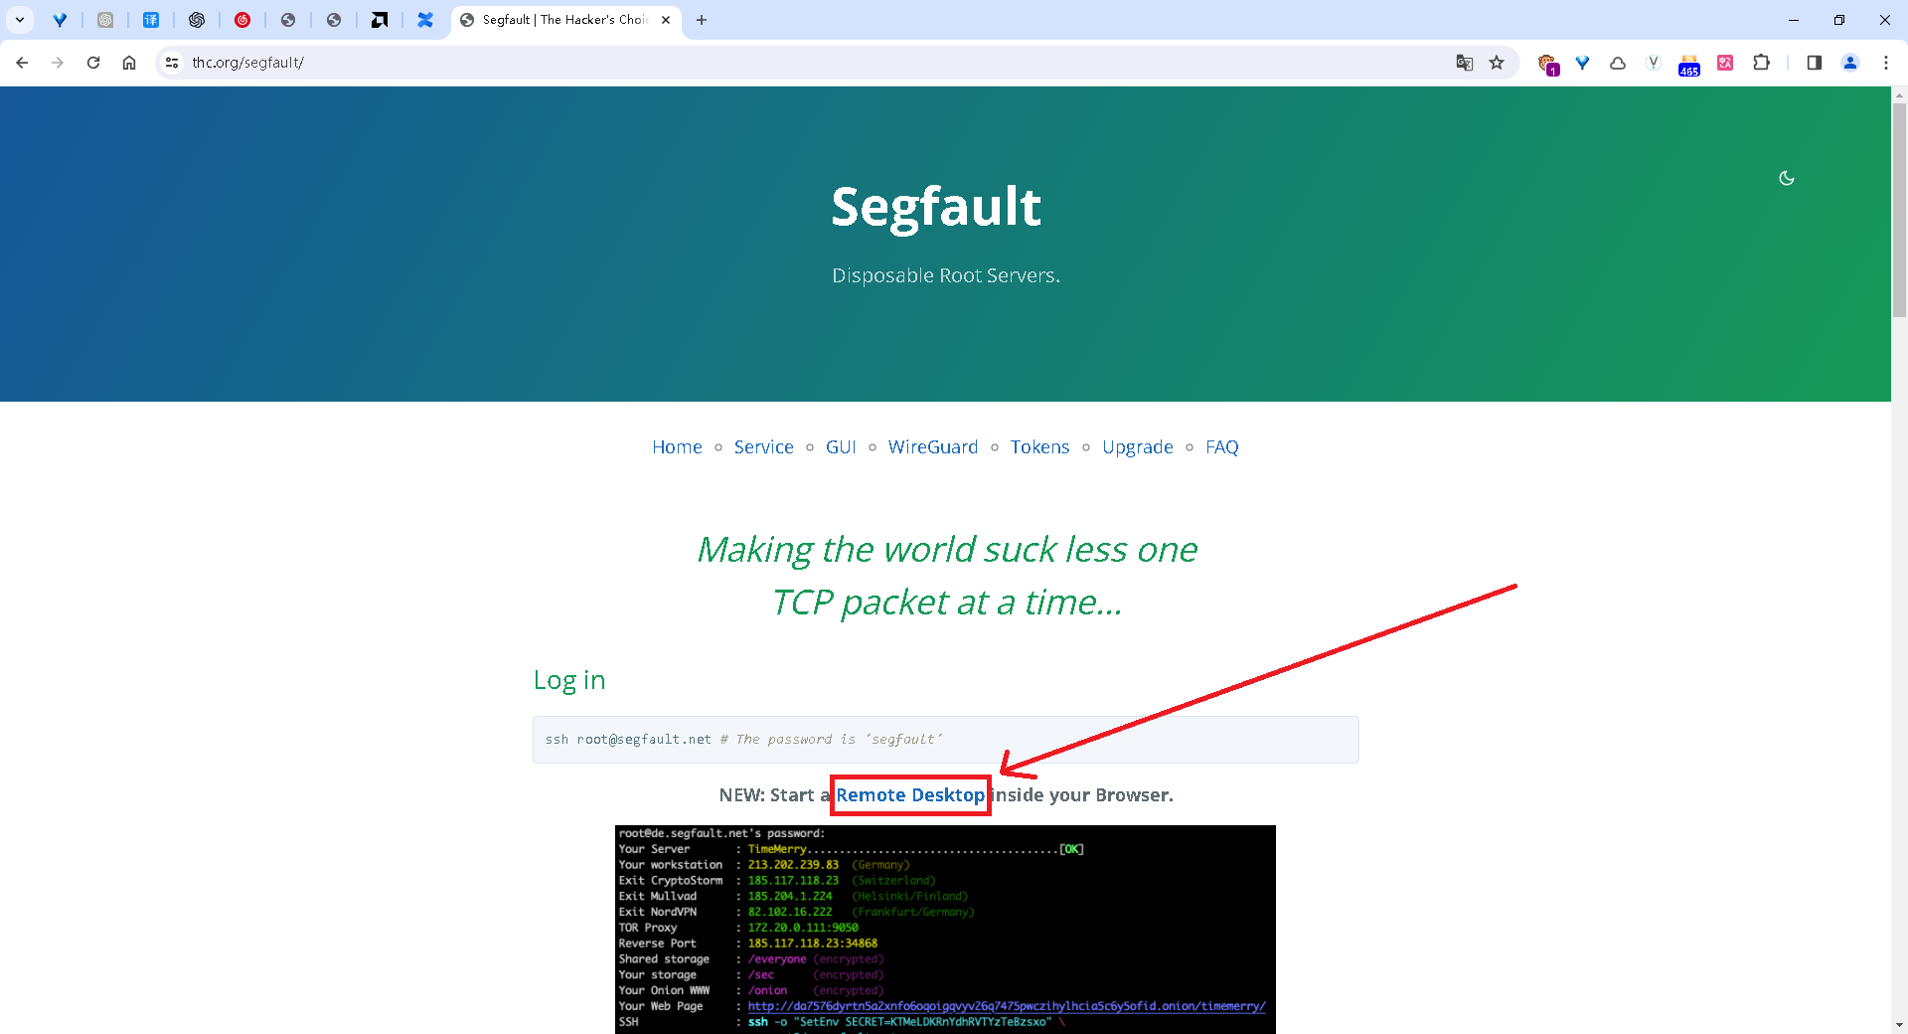
Task: Open the WireGuard navigation link
Action: coord(933,447)
